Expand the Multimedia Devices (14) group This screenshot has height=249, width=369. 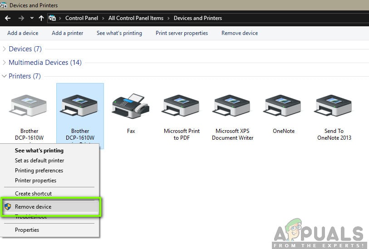(5, 63)
